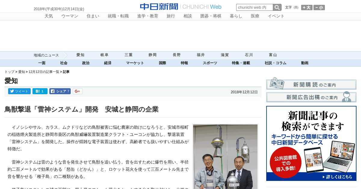
Task: Open the 囲碁・将棋 section
Action: (x=211, y=16)
